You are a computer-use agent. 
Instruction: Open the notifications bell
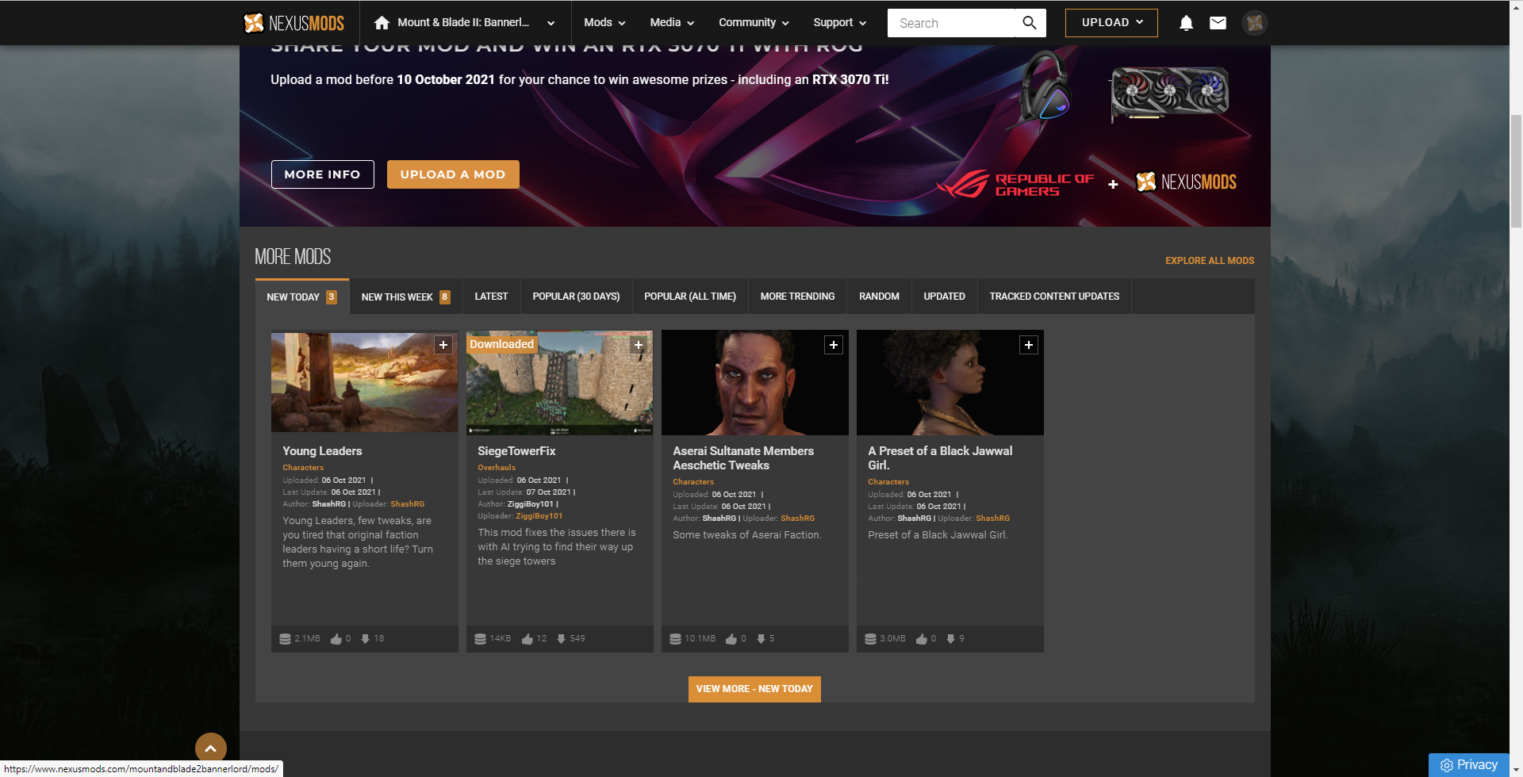pyautogui.click(x=1186, y=23)
